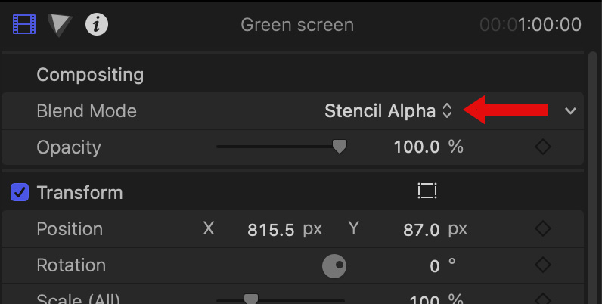Click the Rotation dial control
The width and height of the screenshot is (602, 304).
(334, 265)
